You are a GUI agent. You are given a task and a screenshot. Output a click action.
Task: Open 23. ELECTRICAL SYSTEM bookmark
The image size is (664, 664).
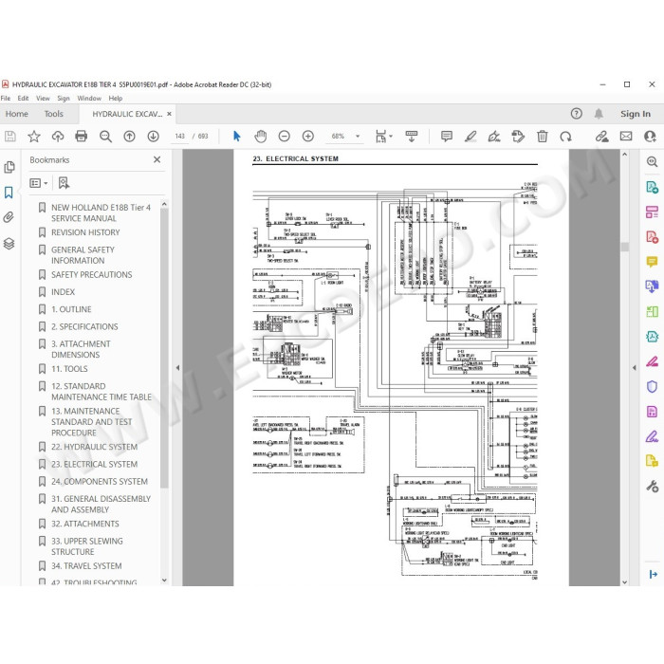point(95,465)
